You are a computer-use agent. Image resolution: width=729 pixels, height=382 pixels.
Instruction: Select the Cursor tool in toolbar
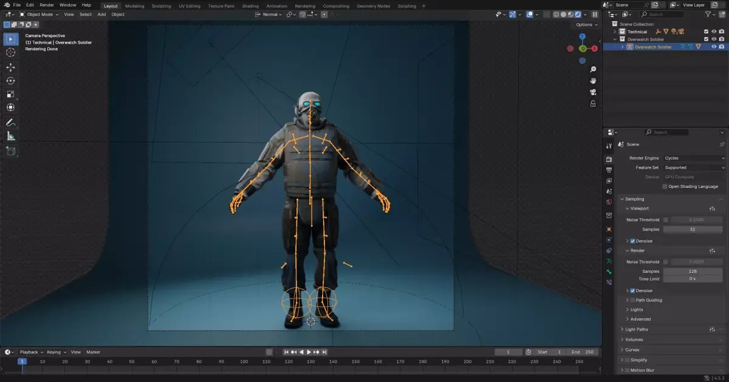[x=10, y=53]
